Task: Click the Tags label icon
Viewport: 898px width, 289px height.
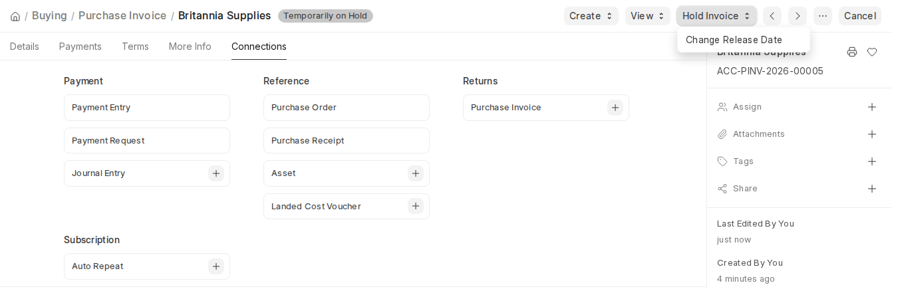Action: coord(722,161)
